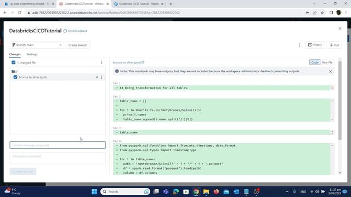Click the browser back arrow

(x=5, y=13)
